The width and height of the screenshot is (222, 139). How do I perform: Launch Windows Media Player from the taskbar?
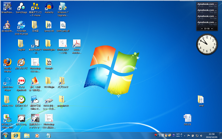tap(37, 136)
